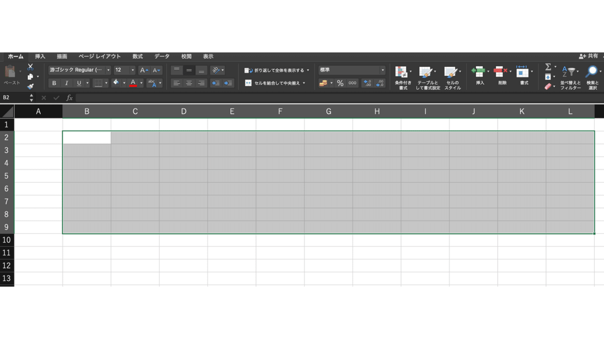
Task: Open the 数式 ribbon tab
Action: pos(137,56)
